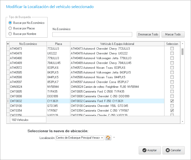Click the vertical scrollbar down arrow
The width and height of the screenshot is (191, 160).
[x=182, y=121]
